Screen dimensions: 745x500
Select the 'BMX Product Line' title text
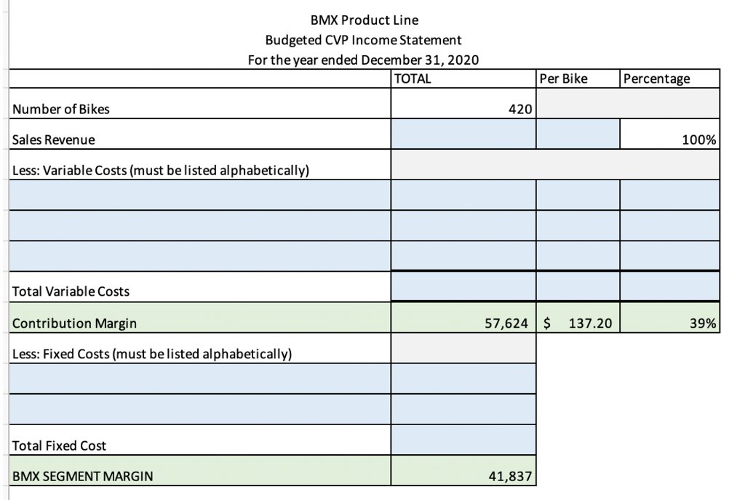pos(364,20)
